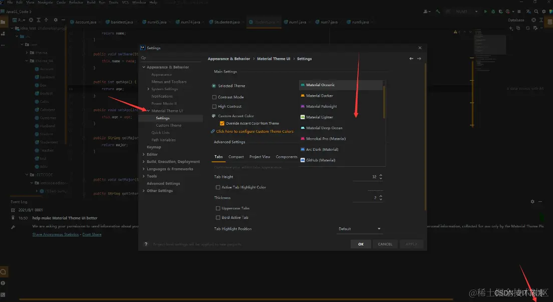
Task: Open Event Log settings gear on right
Action: point(532,201)
